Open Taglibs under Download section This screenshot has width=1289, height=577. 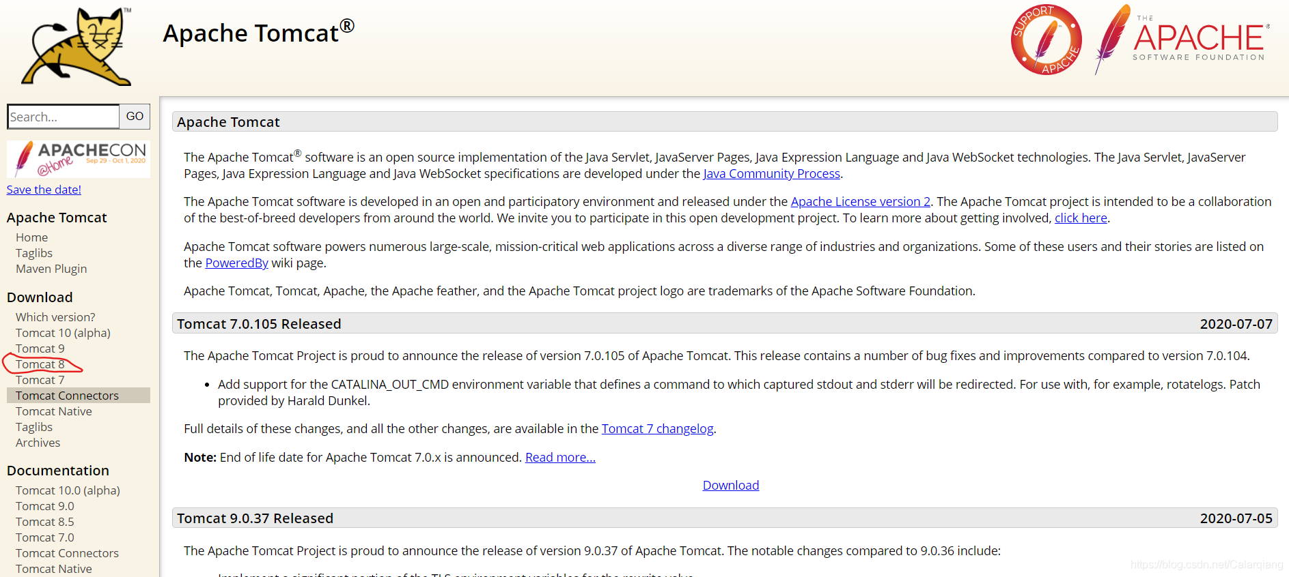[34, 427]
